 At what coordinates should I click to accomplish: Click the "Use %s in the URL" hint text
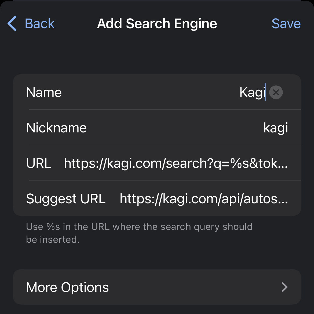click(x=139, y=227)
